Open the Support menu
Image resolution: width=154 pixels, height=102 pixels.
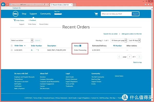tap(33, 14)
